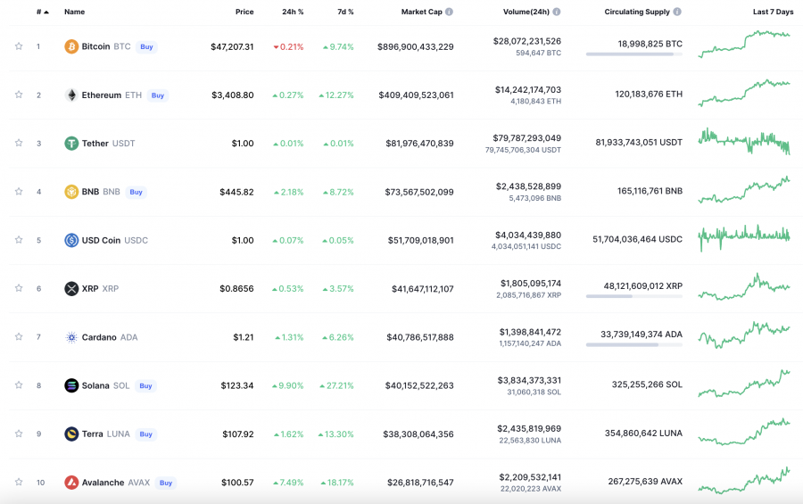Sort table by Name column header
803x504 pixels.
click(x=74, y=12)
